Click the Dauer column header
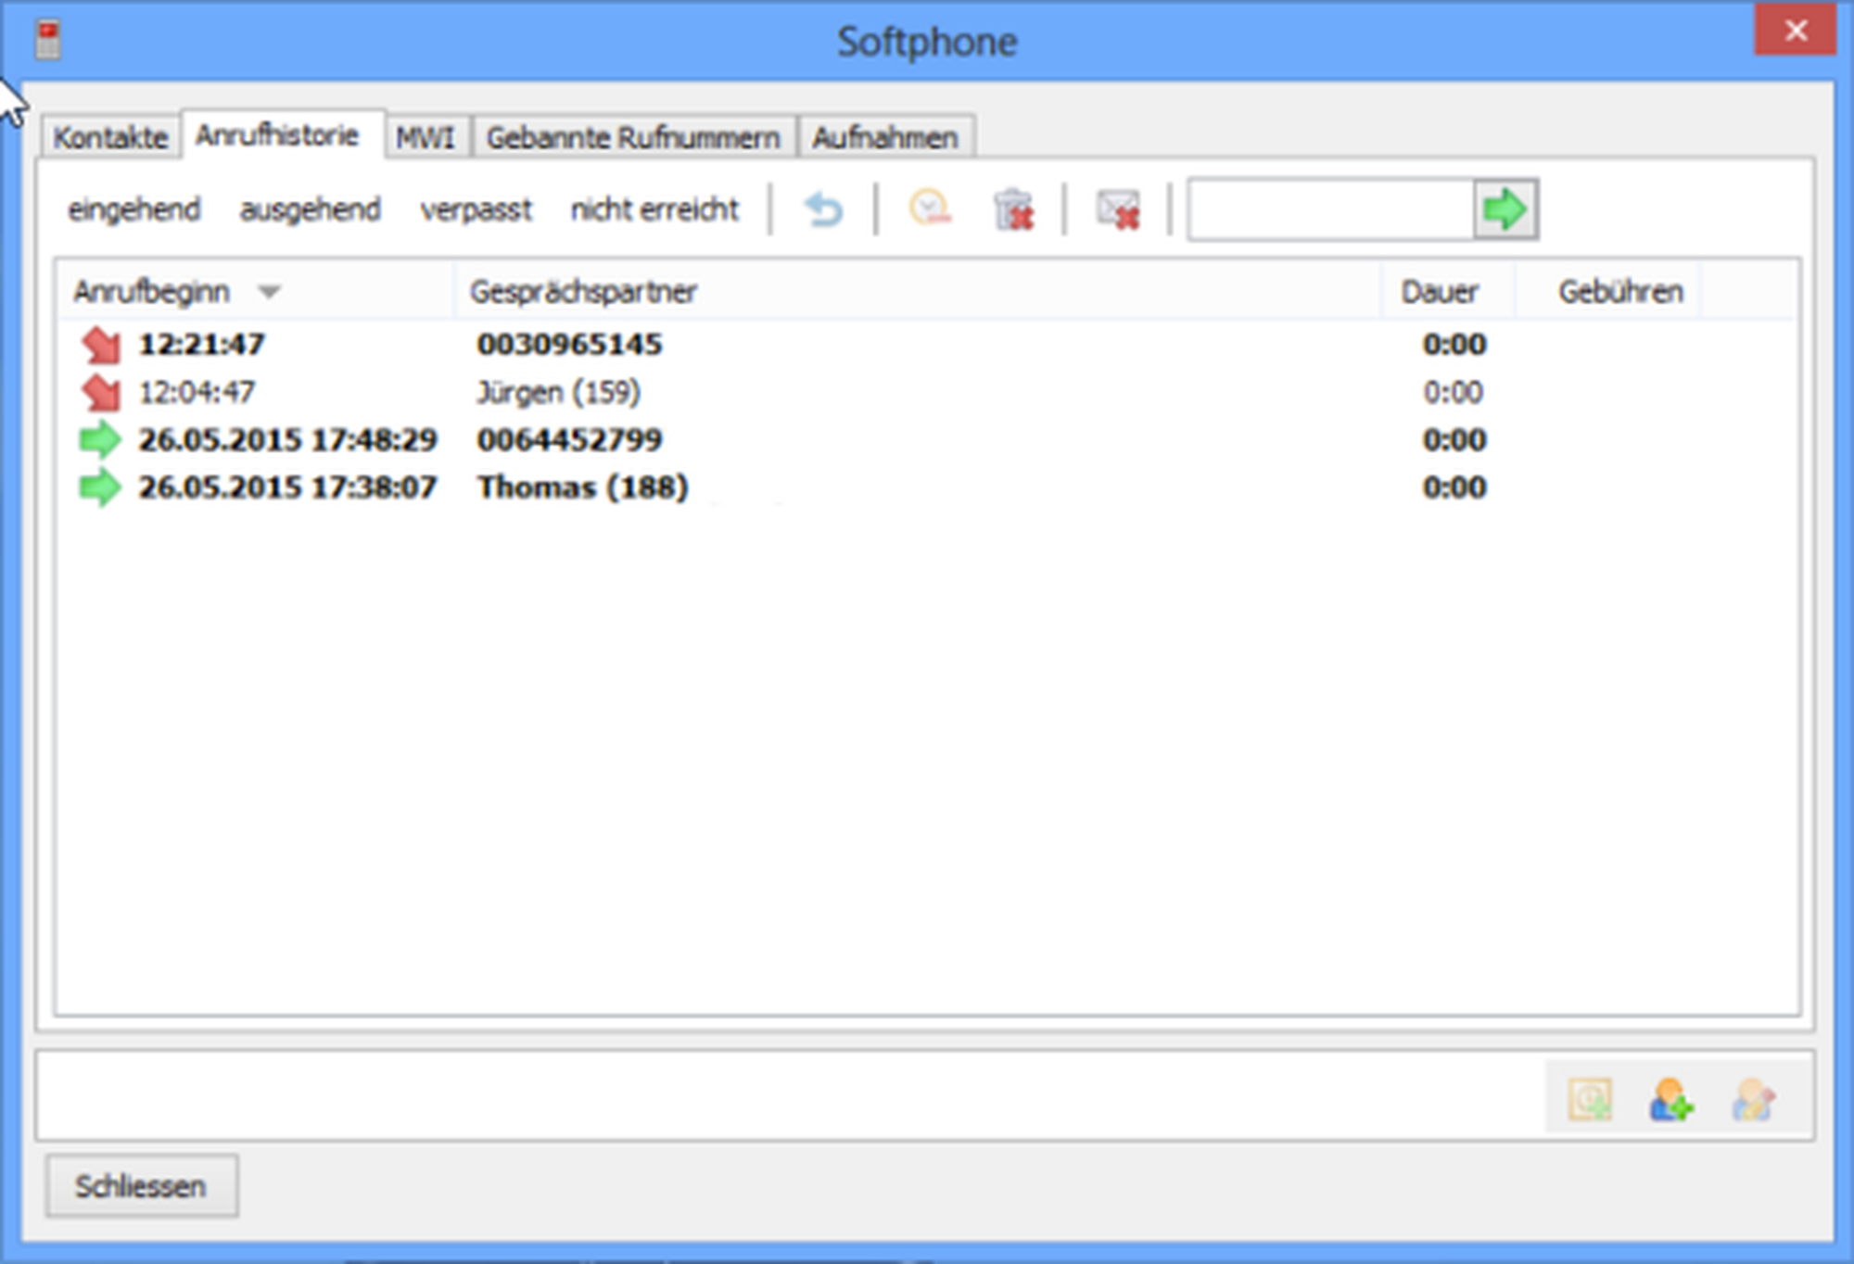This screenshot has width=1854, height=1264. 1439,292
